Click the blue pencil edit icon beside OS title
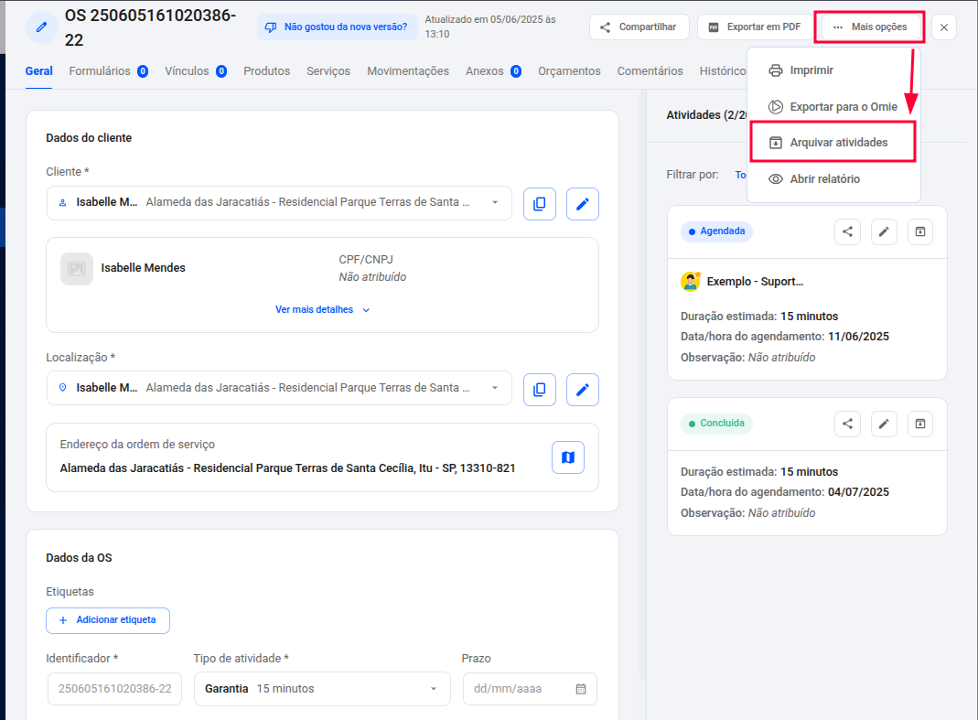Viewport: 978px width, 720px height. pyautogui.click(x=41, y=27)
